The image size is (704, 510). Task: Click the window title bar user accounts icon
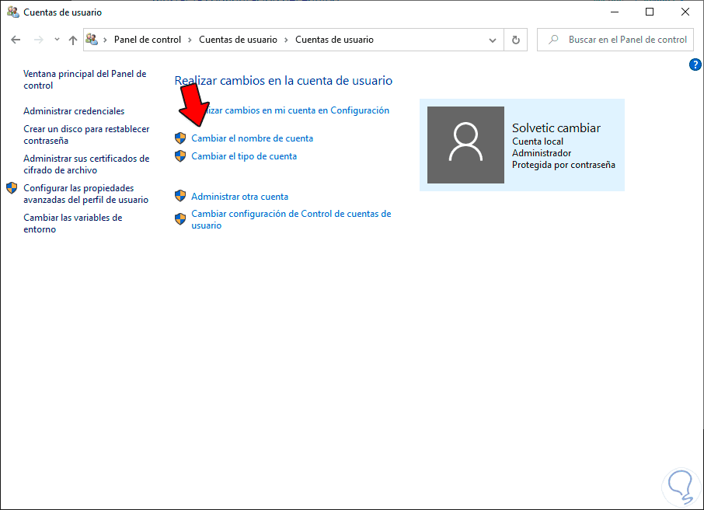(x=13, y=12)
